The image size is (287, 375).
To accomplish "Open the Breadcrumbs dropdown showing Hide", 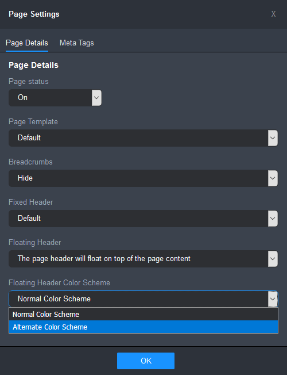I will [143, 178].
